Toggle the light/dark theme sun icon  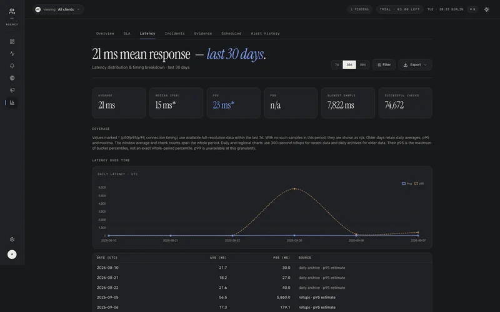(x=487, y=9)
